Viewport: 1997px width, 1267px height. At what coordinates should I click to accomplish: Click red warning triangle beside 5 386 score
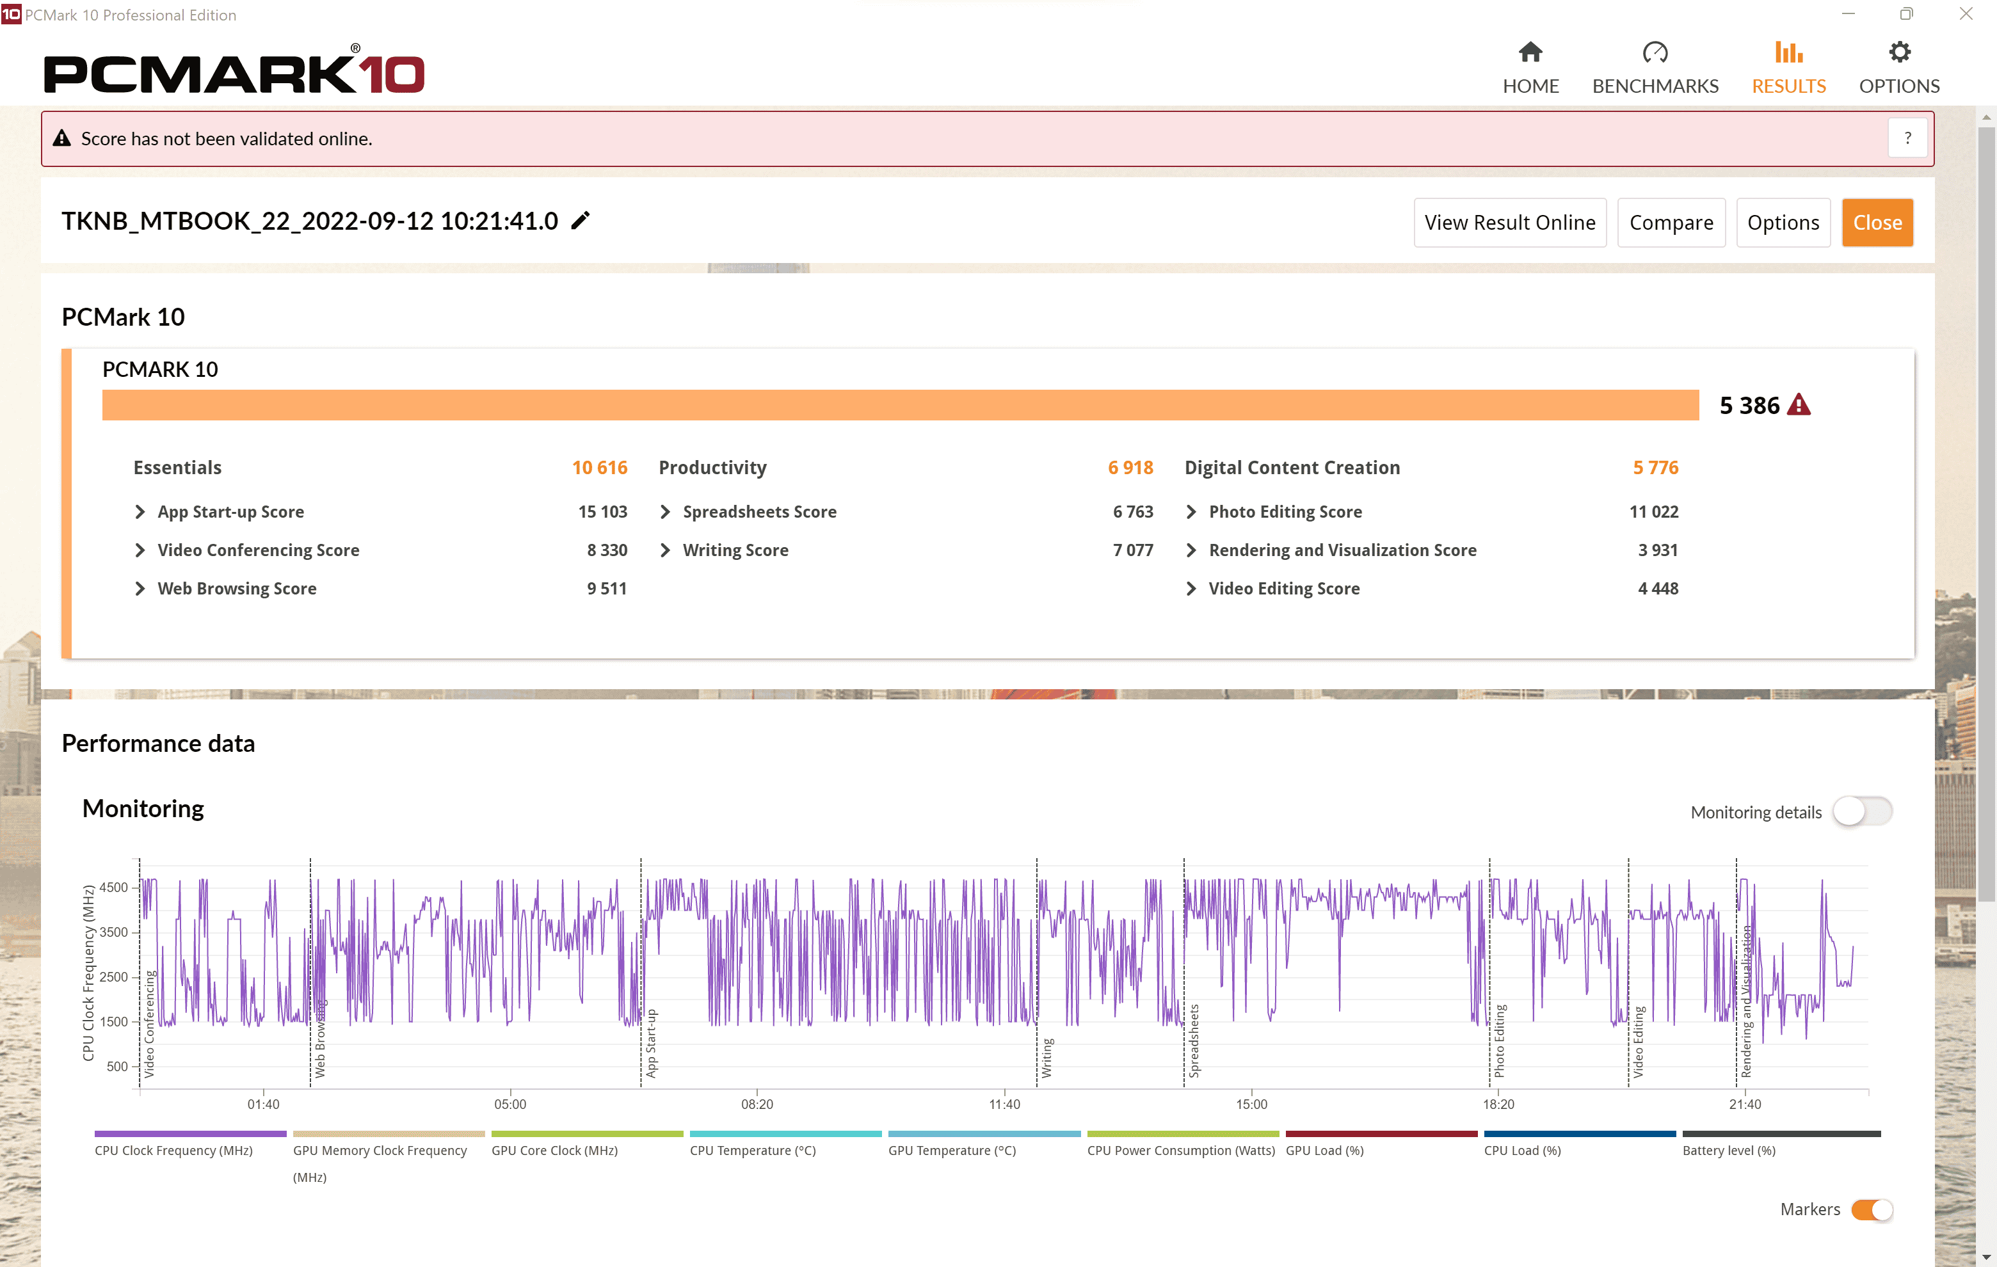1799,404
